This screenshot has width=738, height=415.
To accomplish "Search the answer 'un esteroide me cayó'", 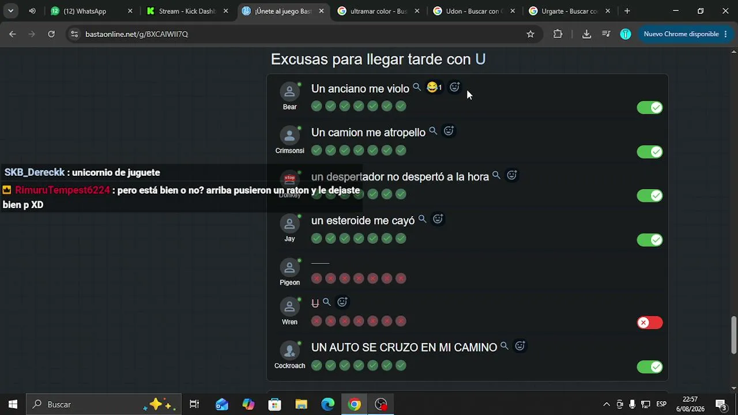I will [422, 219].
